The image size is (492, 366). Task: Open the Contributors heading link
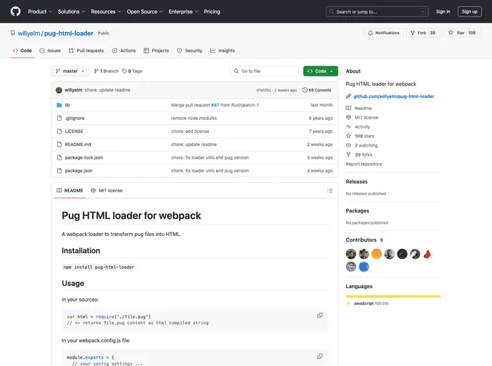point(365,240)
